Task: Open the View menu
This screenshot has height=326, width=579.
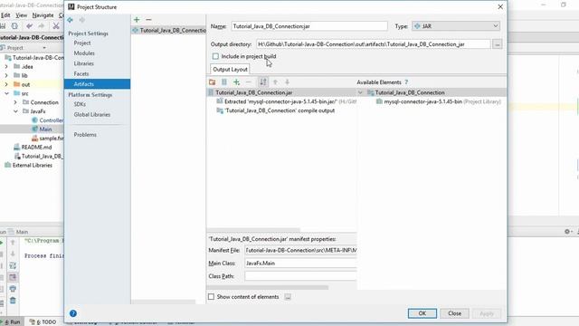Action: pos(21,15)
